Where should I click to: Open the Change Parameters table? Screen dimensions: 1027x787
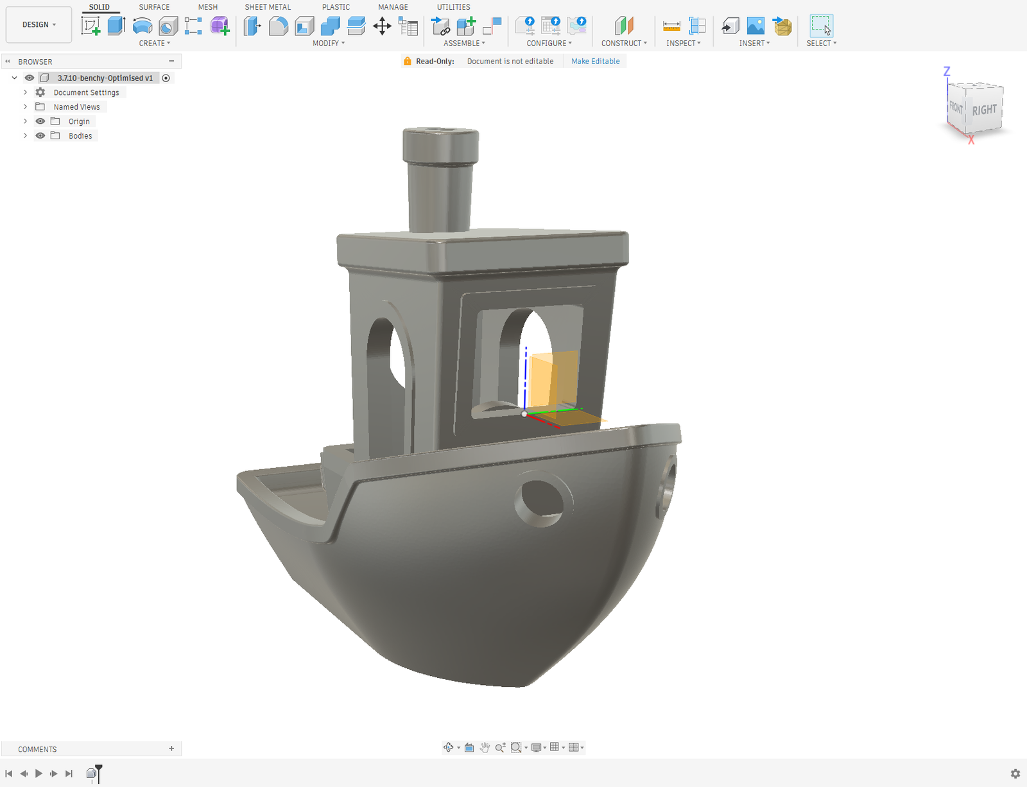(x=408, y=26)
